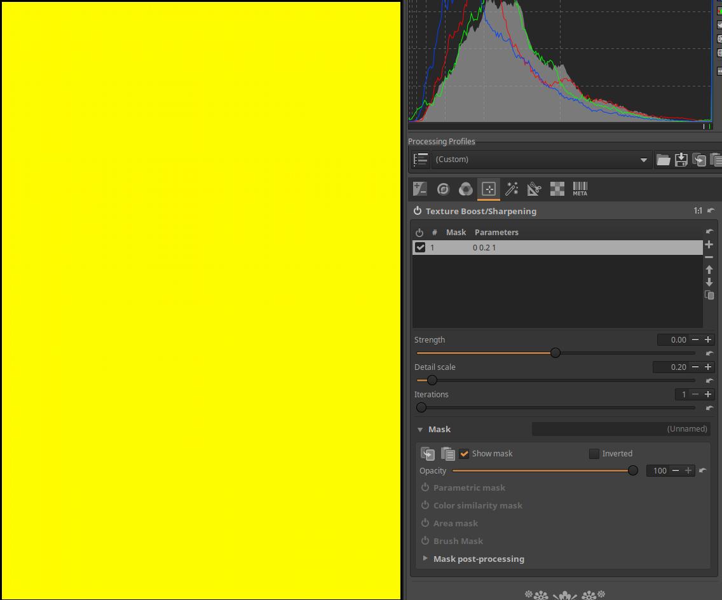Increase Detail scale with plus button
722x600 pixels.
(708, 367)
